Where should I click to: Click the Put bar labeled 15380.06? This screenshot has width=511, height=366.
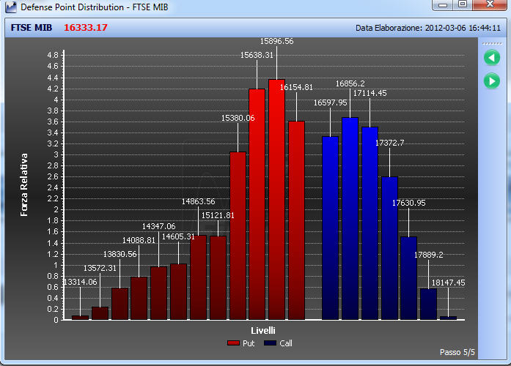click(x=238, y=236)
